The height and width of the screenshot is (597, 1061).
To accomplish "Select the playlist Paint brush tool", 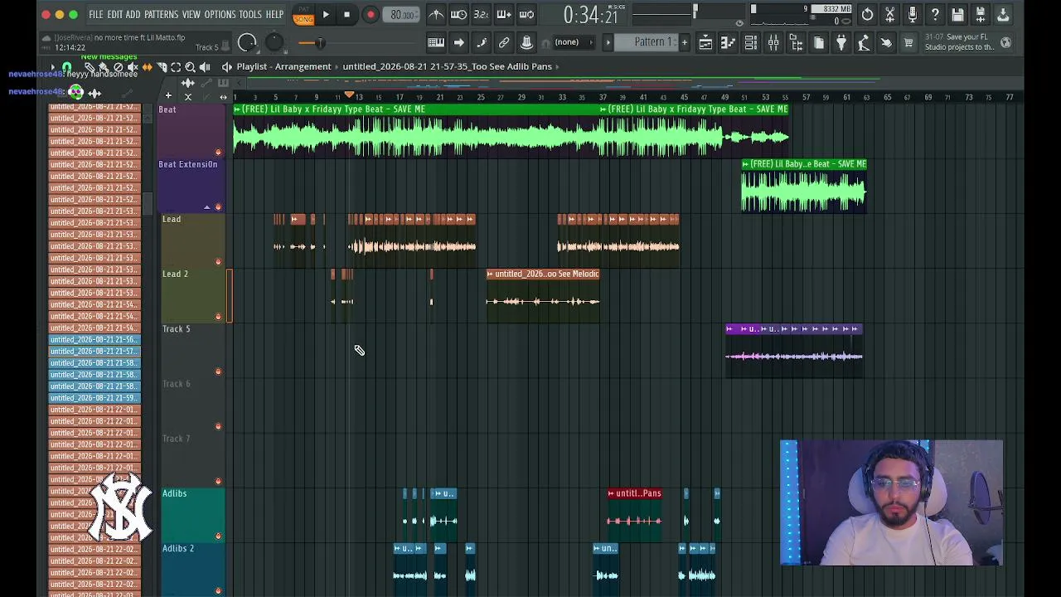I will 104,66.
